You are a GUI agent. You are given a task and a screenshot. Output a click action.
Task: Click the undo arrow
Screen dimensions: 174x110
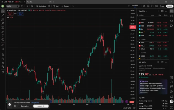click(x=73, y=6)
